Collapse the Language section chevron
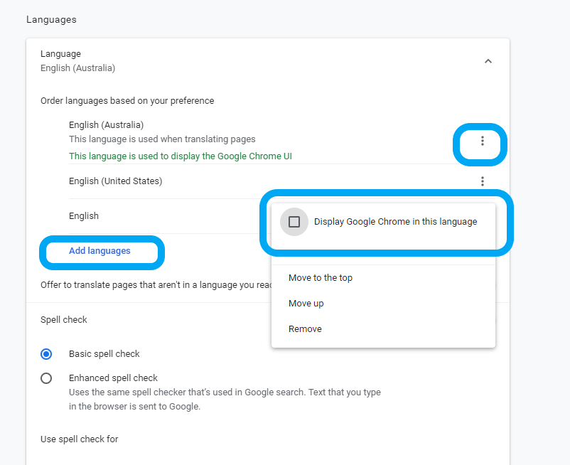 pyautogui.click(x=488, y=61)
